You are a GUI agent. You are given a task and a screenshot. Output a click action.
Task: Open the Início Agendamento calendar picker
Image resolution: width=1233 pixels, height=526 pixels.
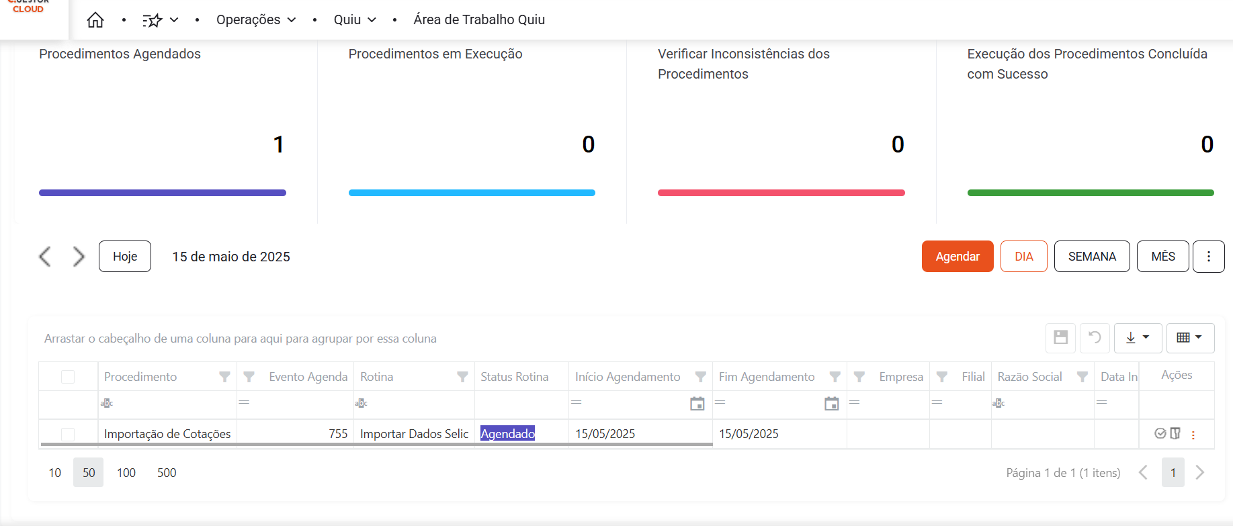click(697, 404)
